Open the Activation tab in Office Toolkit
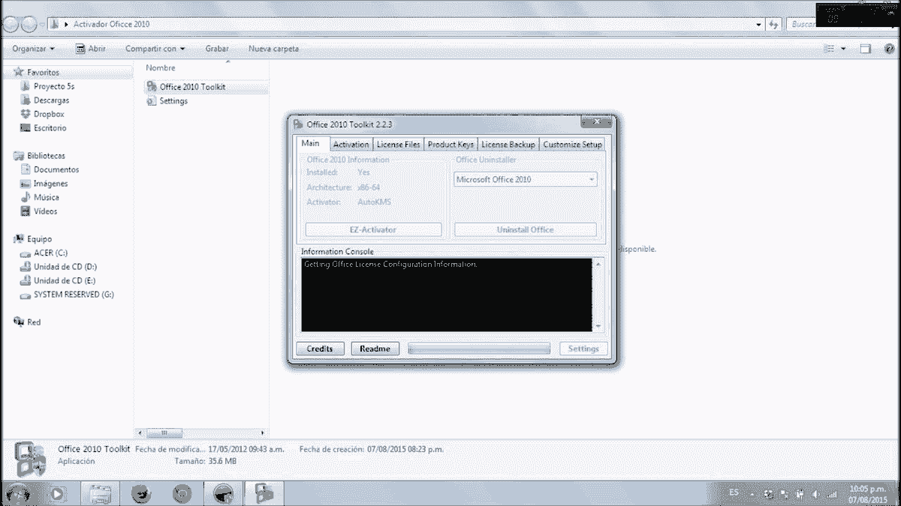 (x=351, y=144)
